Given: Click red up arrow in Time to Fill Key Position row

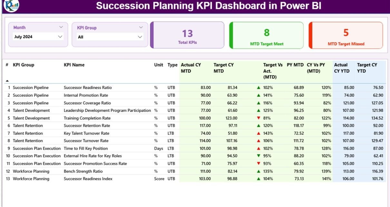Looking at the screenshot, I should 258,148.
